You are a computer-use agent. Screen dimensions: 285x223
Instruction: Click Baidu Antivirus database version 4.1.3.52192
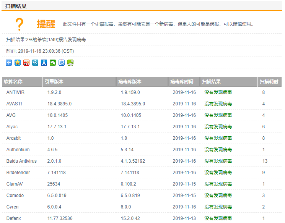tap(133, 161)
